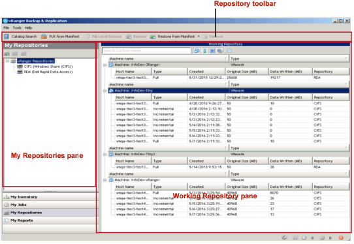This screenshot has width=354, height=244.
Task: Click the Search machine names field
Action: tap(146, 51)
